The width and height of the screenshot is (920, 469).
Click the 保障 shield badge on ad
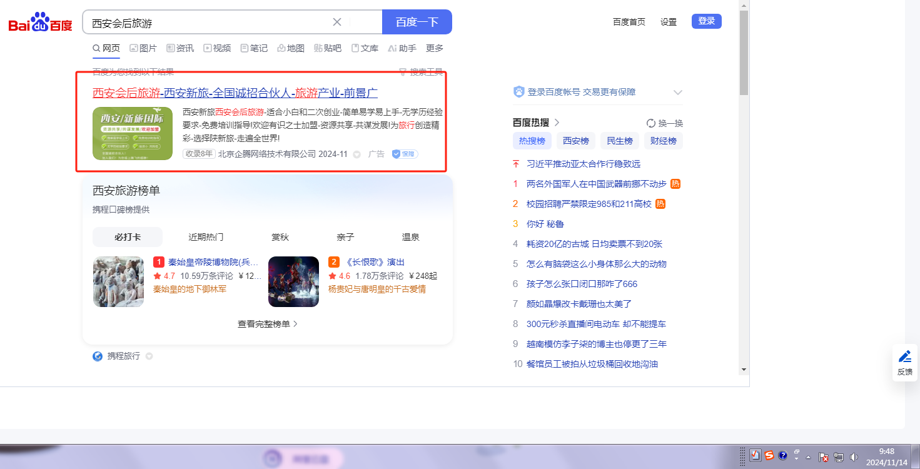405,154
